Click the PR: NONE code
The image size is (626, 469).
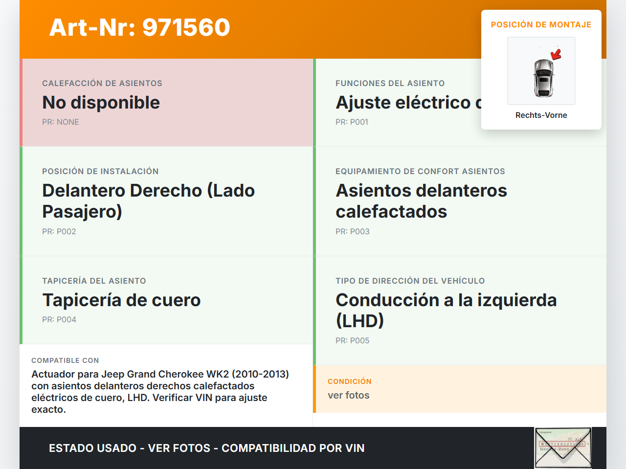pyautogui.click(x=60, y=122)
